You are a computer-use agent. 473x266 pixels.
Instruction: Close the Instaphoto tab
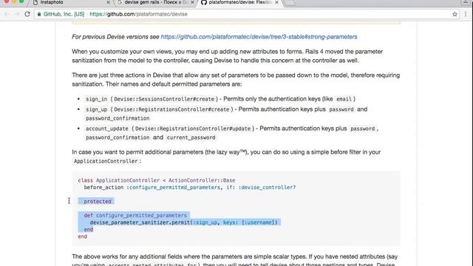pos(109,2)
